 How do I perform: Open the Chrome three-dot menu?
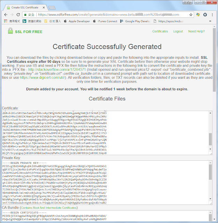point(212,15)
